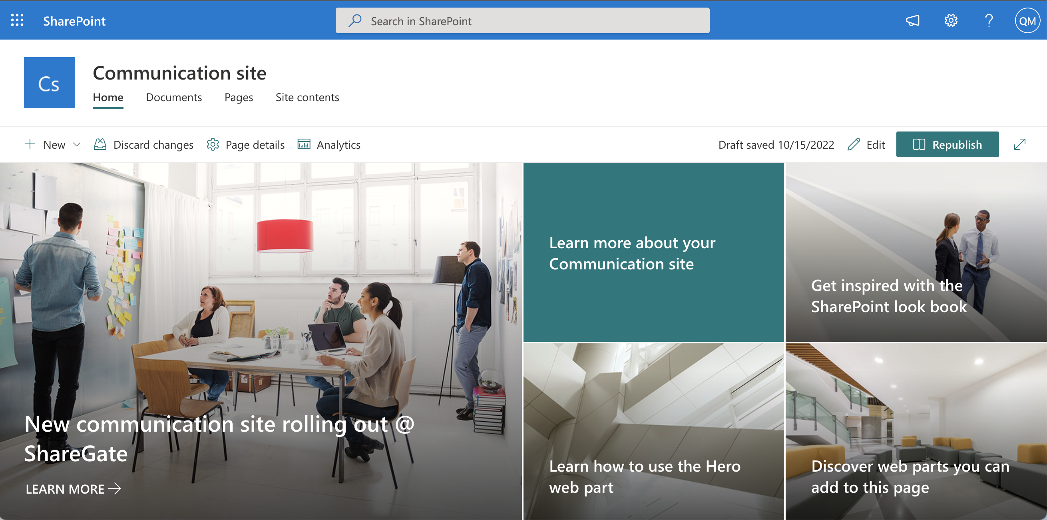This screenshot has height=520, width=1047.
Task: Open the SharePoint look book tile
Action: (916, 252)
